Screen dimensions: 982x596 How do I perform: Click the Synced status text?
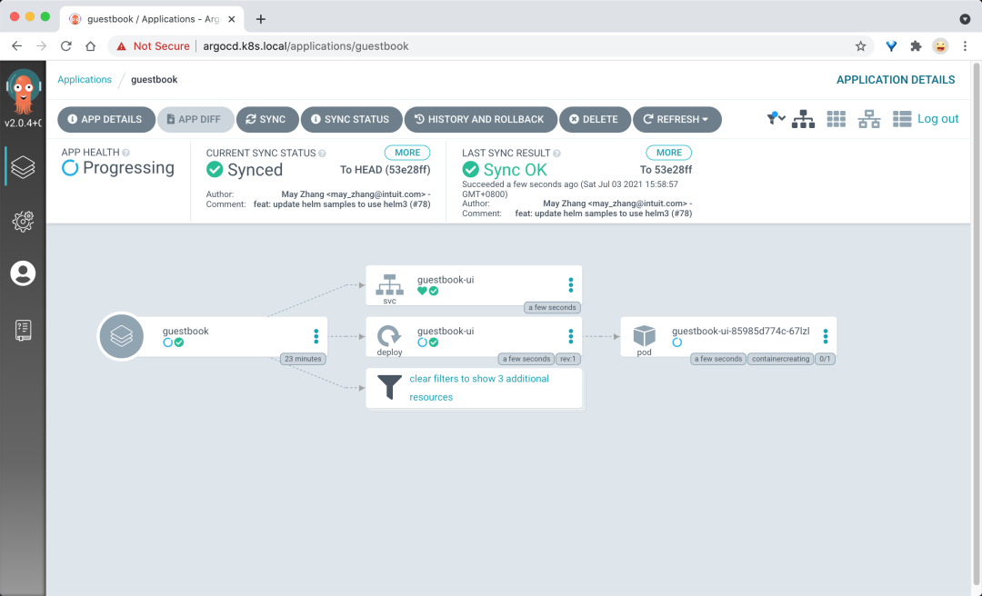point(255,170)
